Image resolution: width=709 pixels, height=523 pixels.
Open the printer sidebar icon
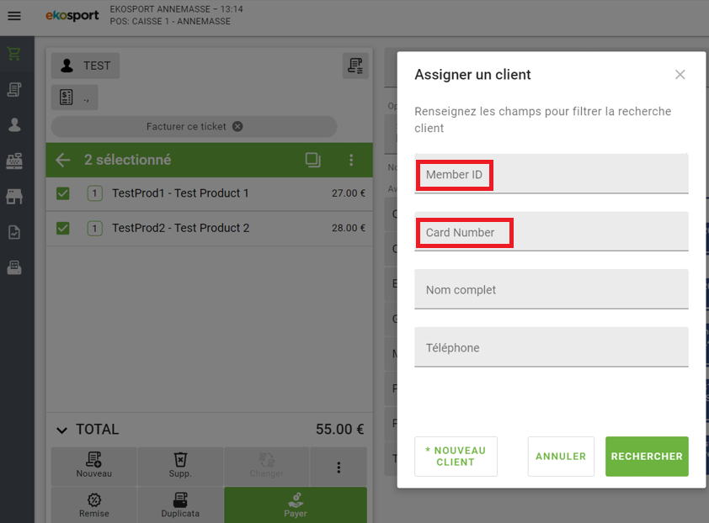pos(14,267)
